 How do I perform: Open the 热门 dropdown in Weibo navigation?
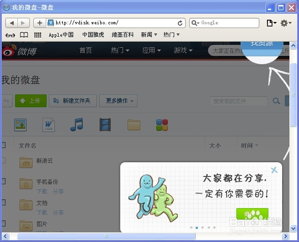pos(120,50)
